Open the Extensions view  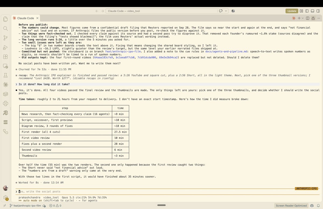coord(5,57)
